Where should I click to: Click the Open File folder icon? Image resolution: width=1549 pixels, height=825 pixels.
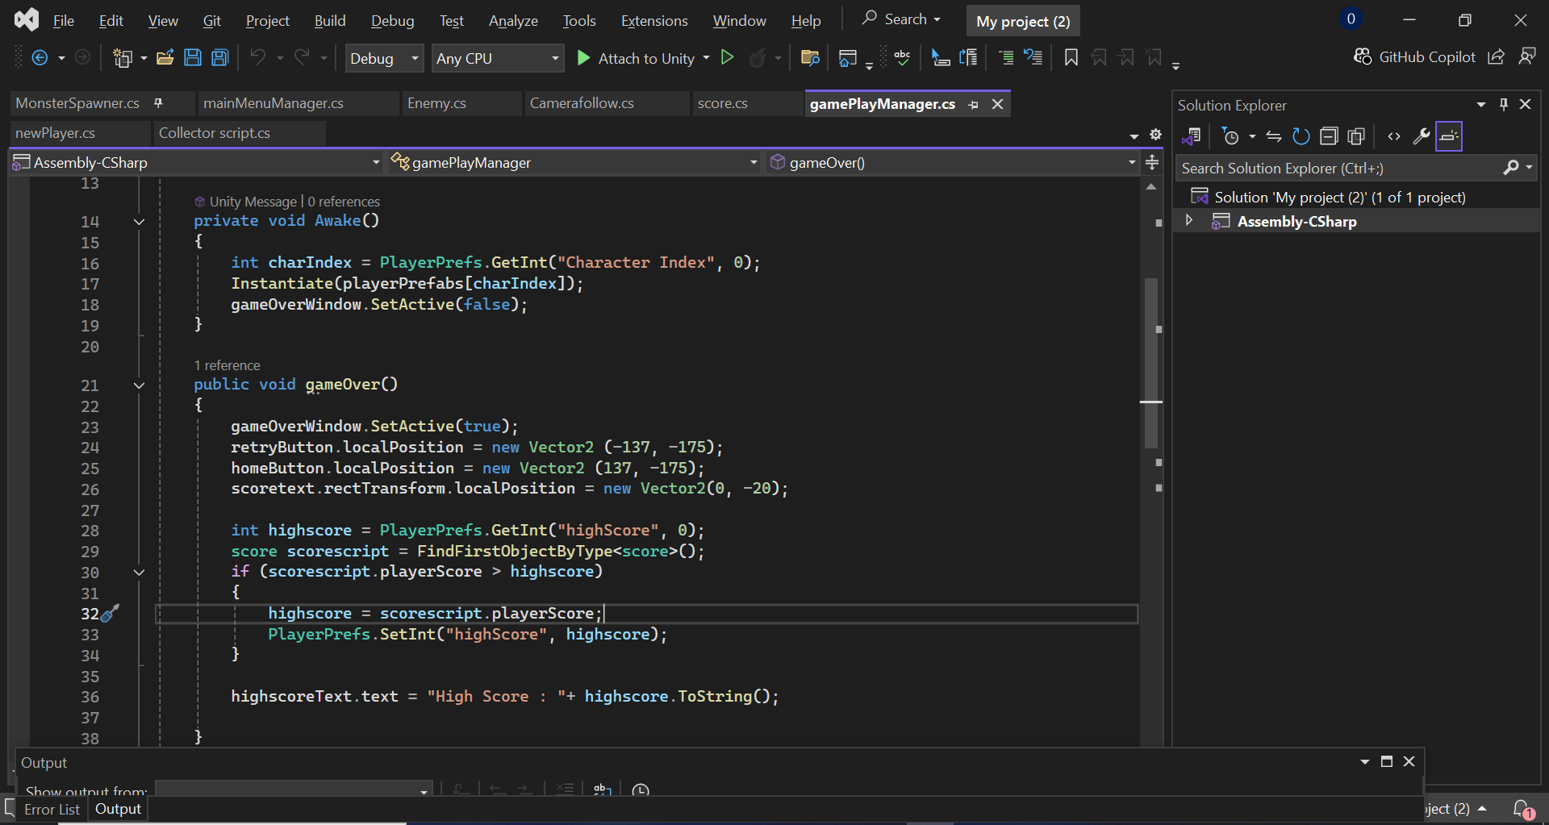pyautogui.click(x=165, y=57)
